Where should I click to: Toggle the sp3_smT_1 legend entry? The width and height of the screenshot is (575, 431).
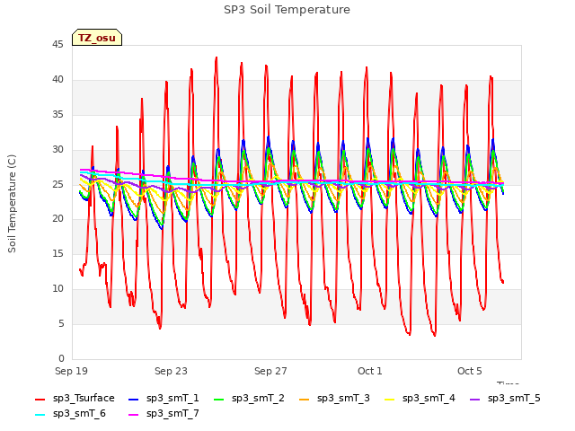(x=164, y=399)
